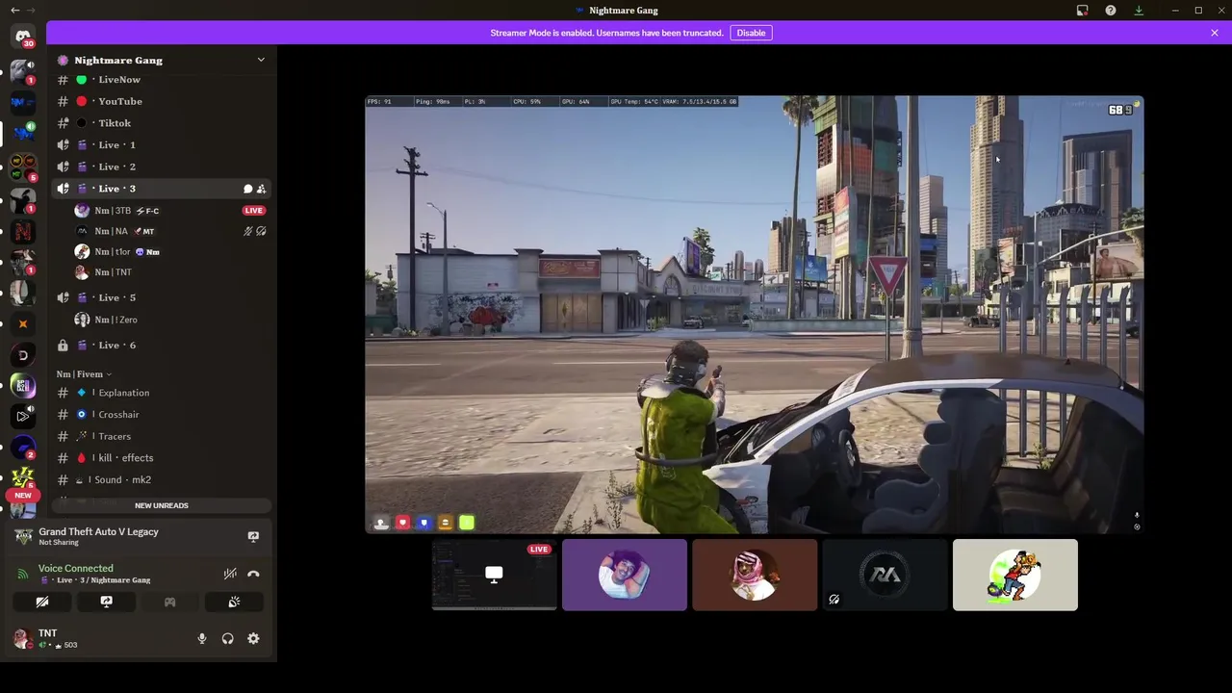The height and width of the screenshot is (693, 1232).
Task: Disconnect from voice with hang-up icon
Action: tap(253, 574)
